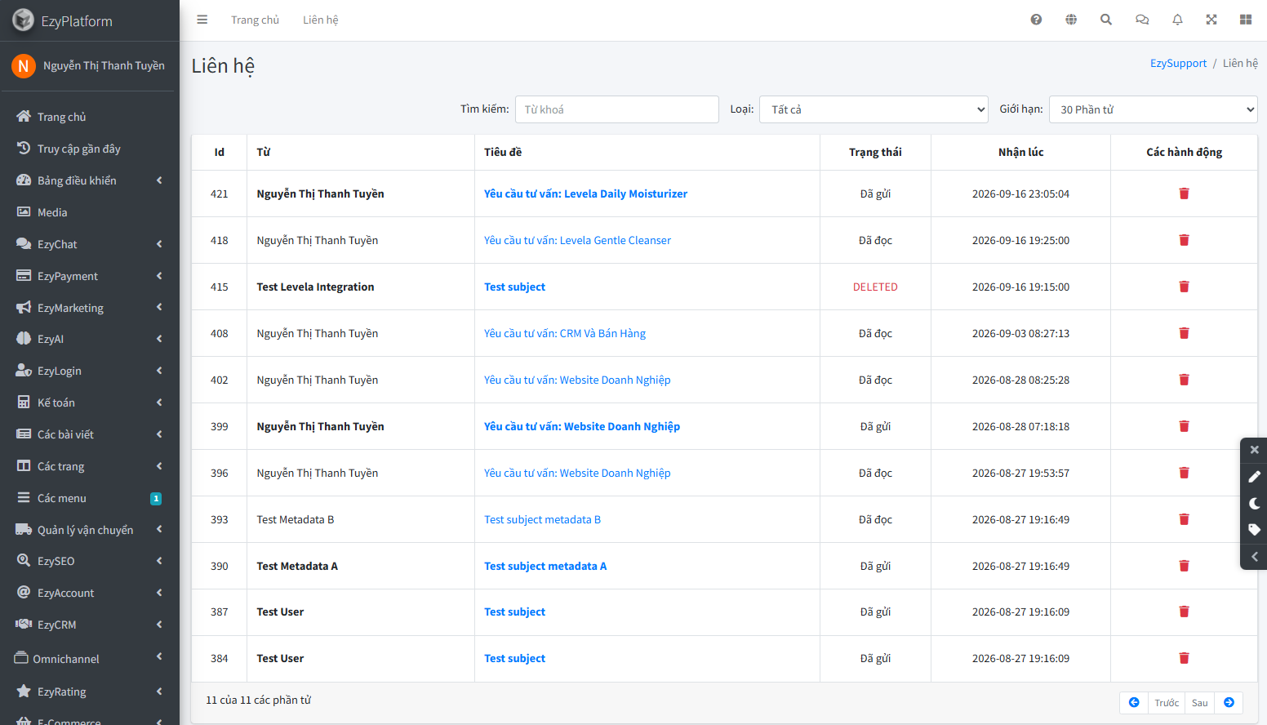
Task: Open the Giới hạn limit dropdown
Action: [1153, 109]
